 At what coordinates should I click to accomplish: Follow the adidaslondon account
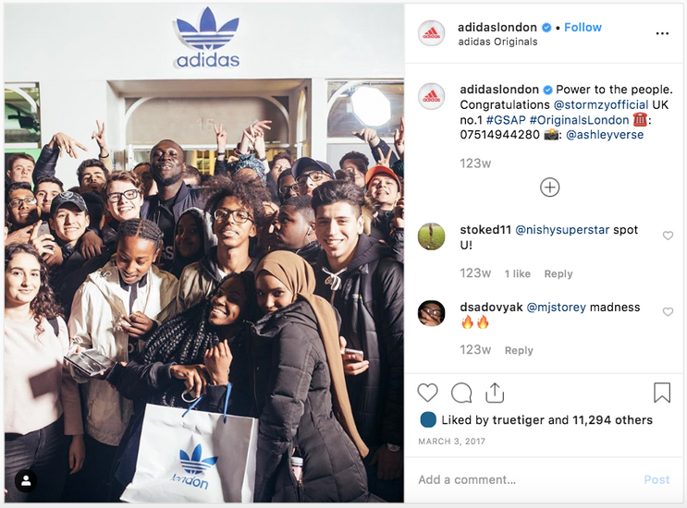click(x=583, y=27)
